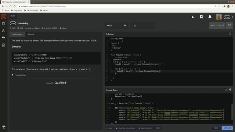This screenshot has width=235, height=132.
Task: Switch to the Output tab
Action: (x=31, y=34)
